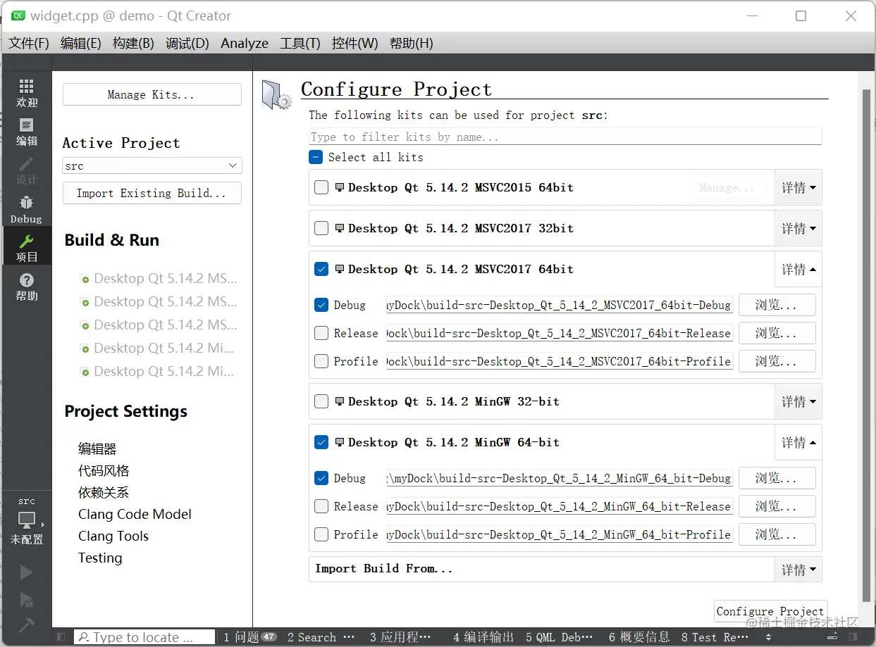Click 浏览... for MSVC2017 64bit Release path
Screen dimensions: 876x647
click(x=777, y=333)
